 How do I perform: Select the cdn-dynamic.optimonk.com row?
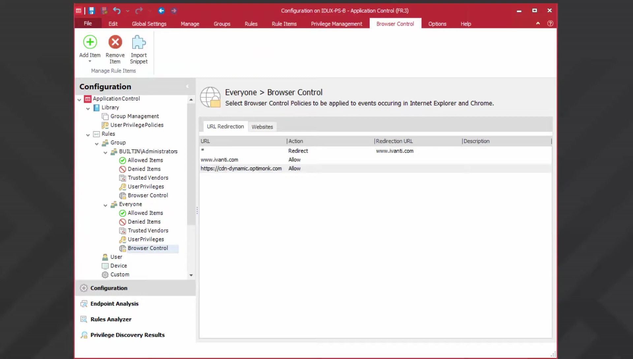pyautogui.click(x=375, y=168)
